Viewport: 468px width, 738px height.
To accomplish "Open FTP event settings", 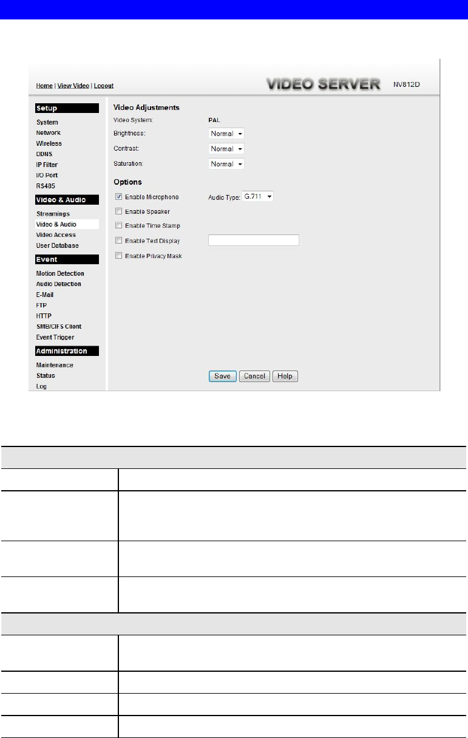I will [41, 305].
